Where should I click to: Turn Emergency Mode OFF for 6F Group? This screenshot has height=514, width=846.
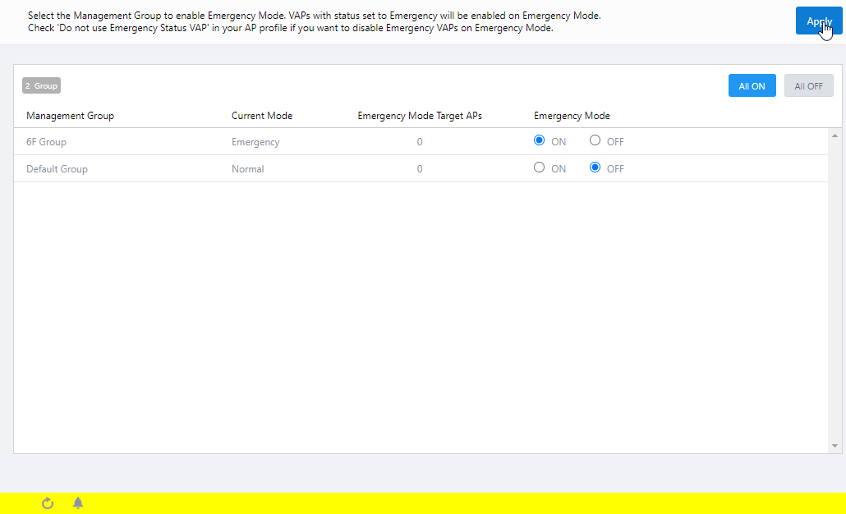point(595,140)
